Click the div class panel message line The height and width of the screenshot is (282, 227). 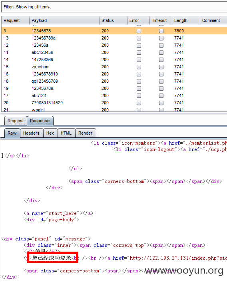click(x=46, y=239)
